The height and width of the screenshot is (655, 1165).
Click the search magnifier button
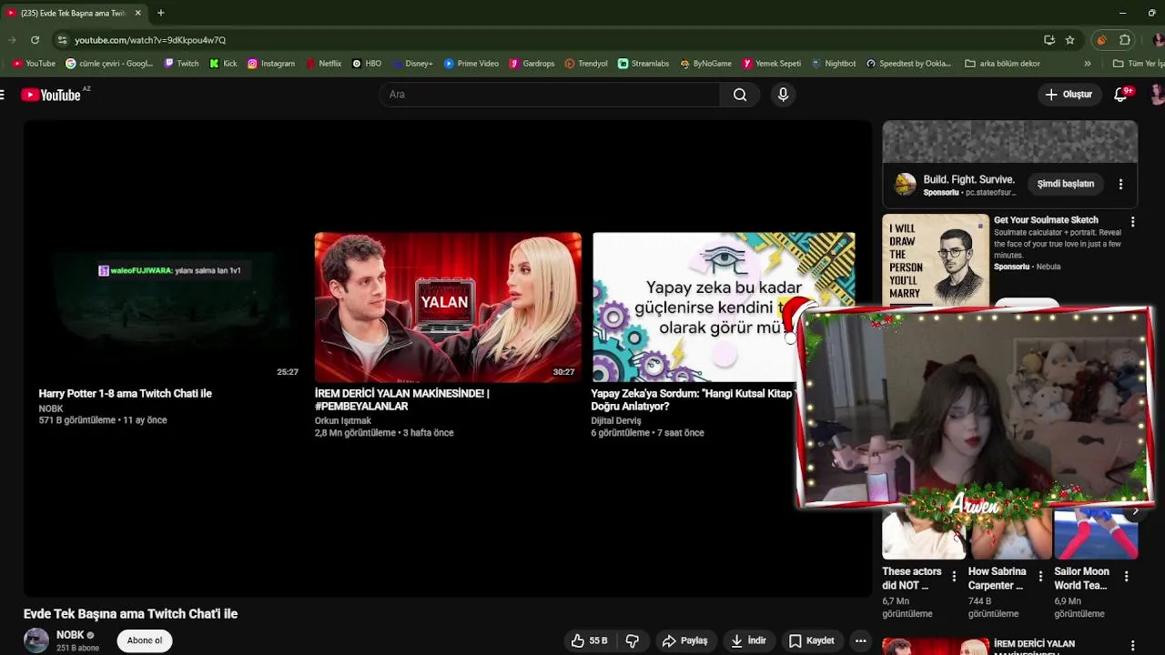(x=740, y=95)
